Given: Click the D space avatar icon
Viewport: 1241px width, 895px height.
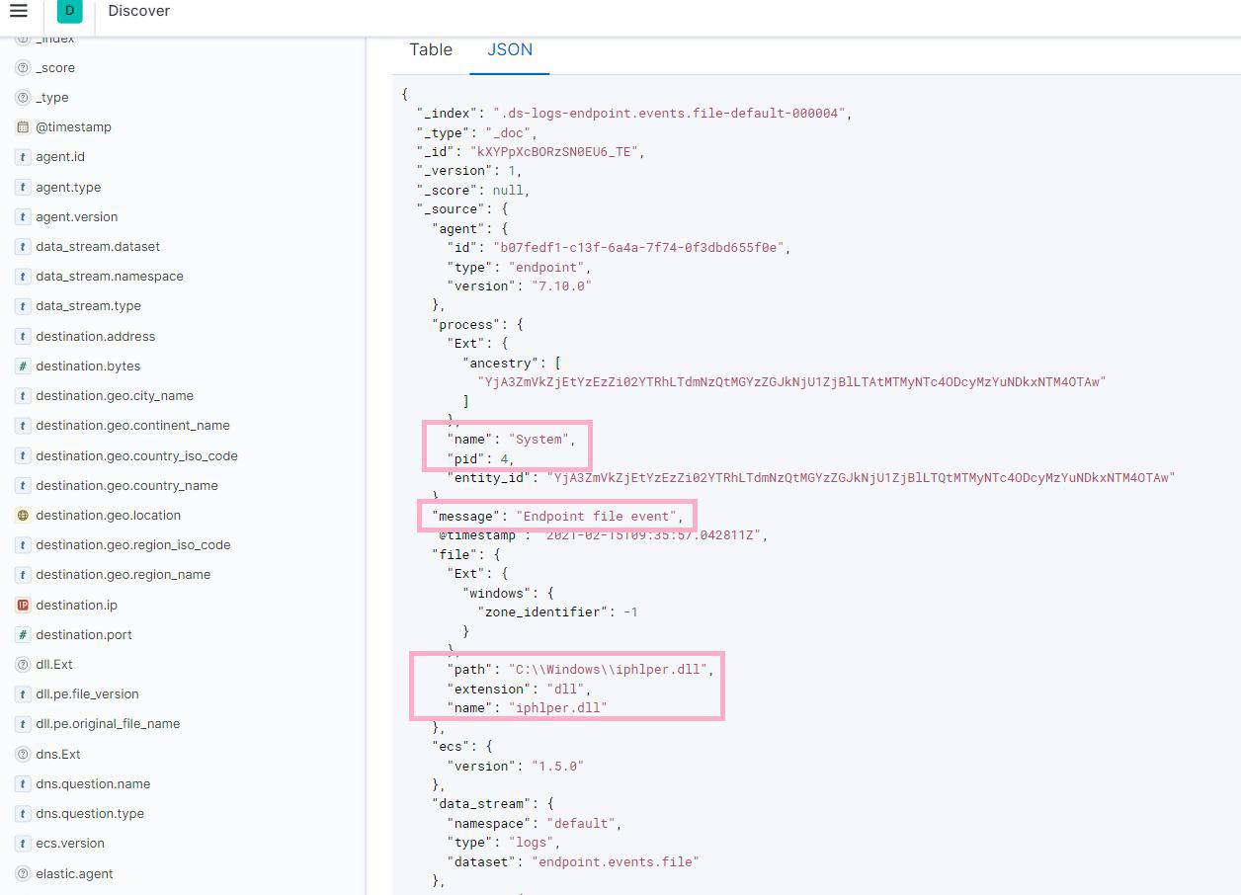Looking at the screenshot, I should point(67,11).
